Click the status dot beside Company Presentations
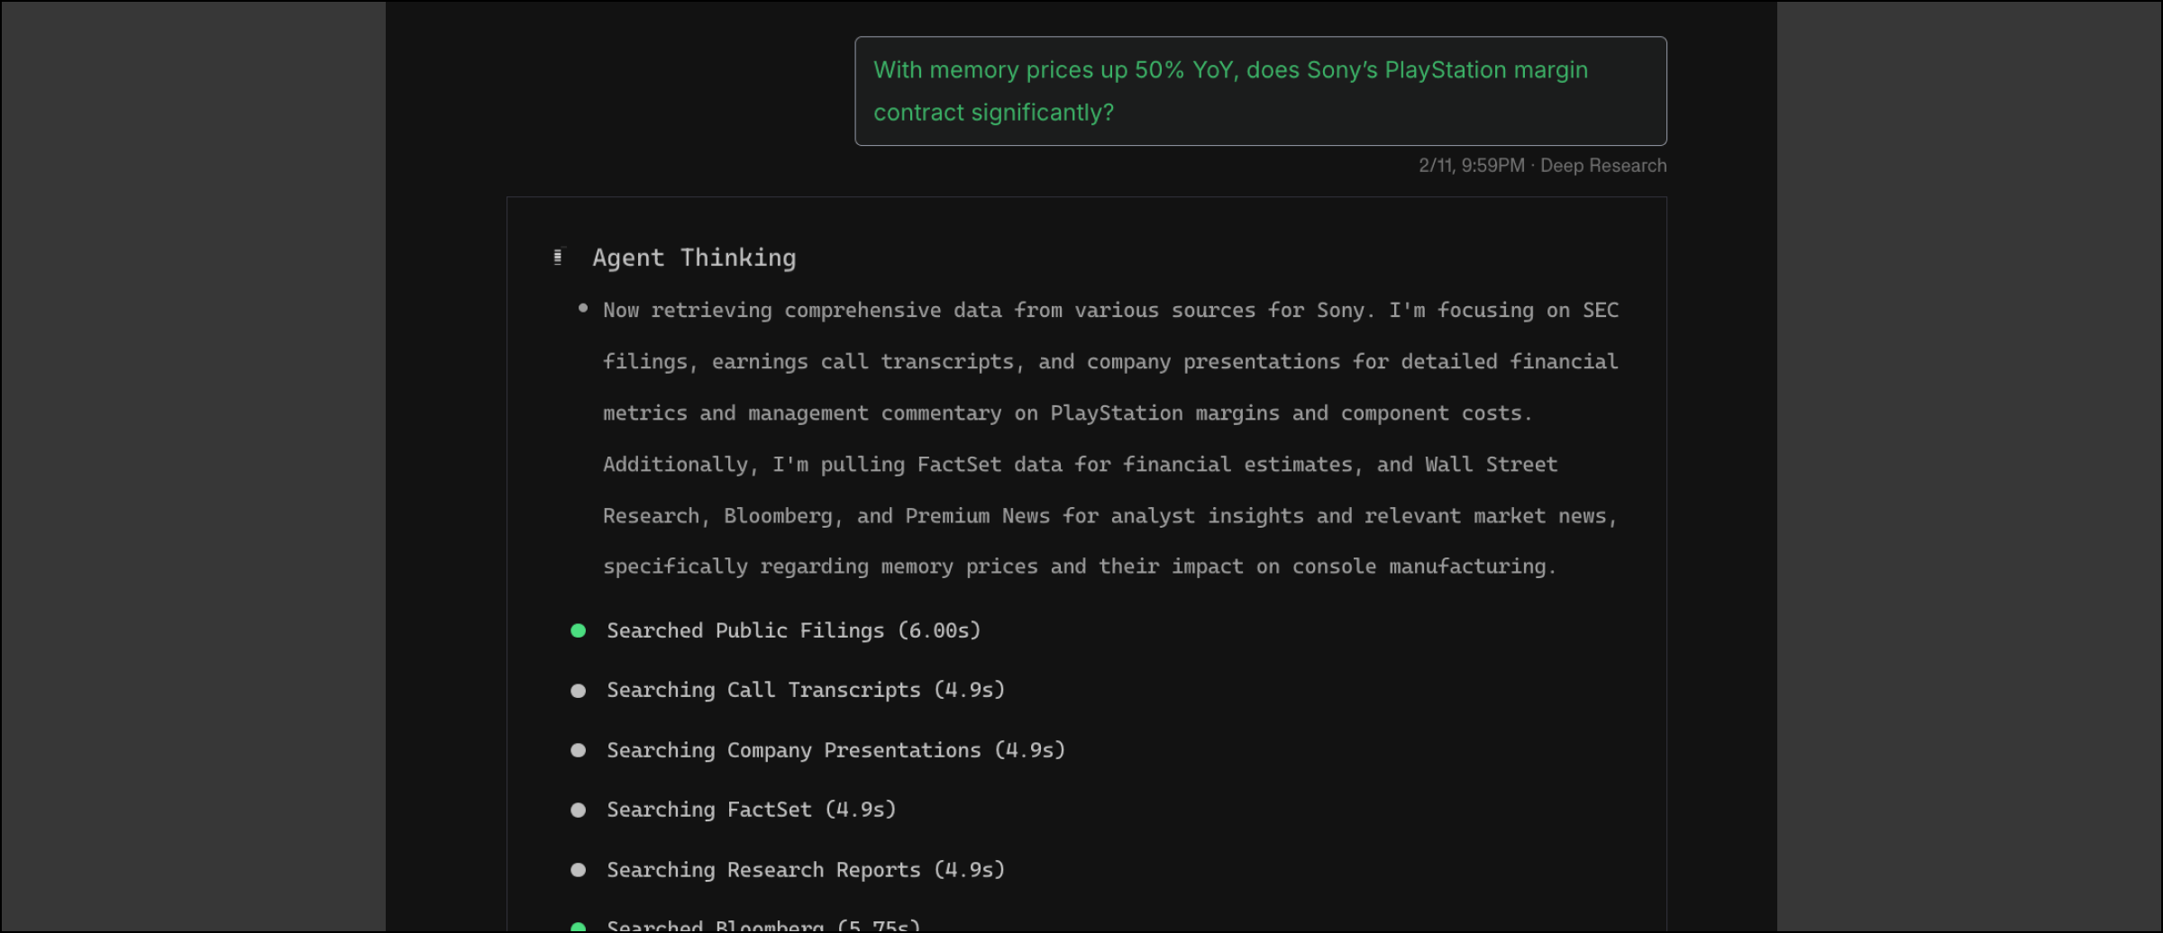The height and width of the screenshot is (933, 2163). [x=579, y=750]
